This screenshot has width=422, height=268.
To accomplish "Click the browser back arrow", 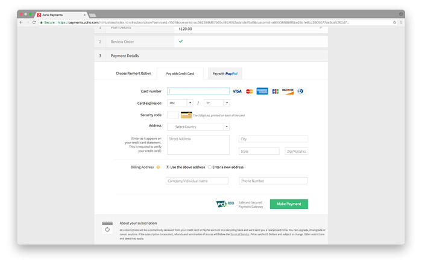I will pyautogui.click(x=21, y=22).
